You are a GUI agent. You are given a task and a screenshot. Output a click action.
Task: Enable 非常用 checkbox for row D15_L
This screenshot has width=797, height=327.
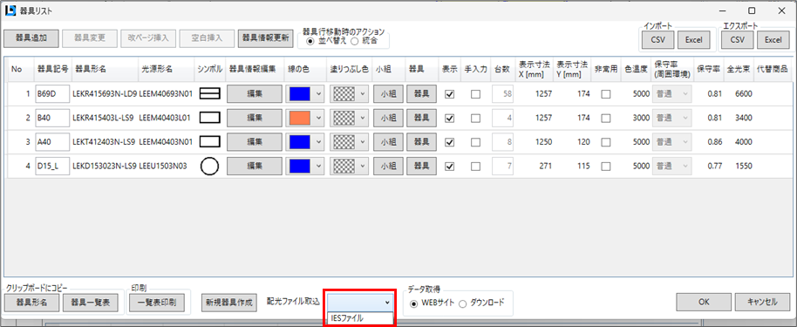(x=606, y=167)
